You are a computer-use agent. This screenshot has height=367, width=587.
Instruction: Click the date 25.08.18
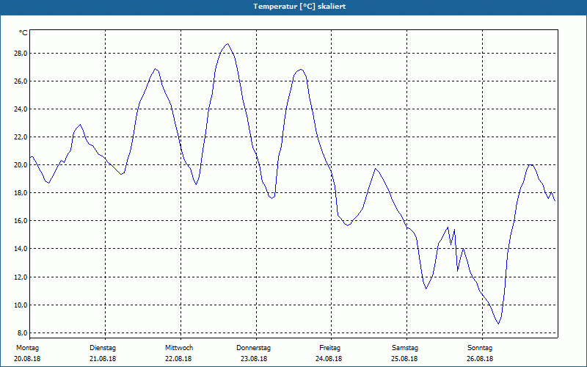[404, 359]
